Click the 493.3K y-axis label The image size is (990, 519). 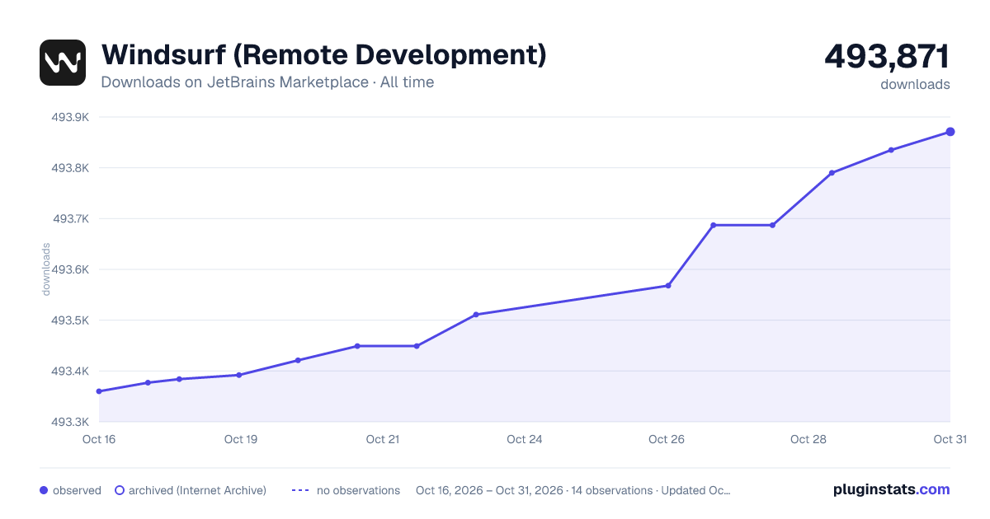(x=70, y=422)
